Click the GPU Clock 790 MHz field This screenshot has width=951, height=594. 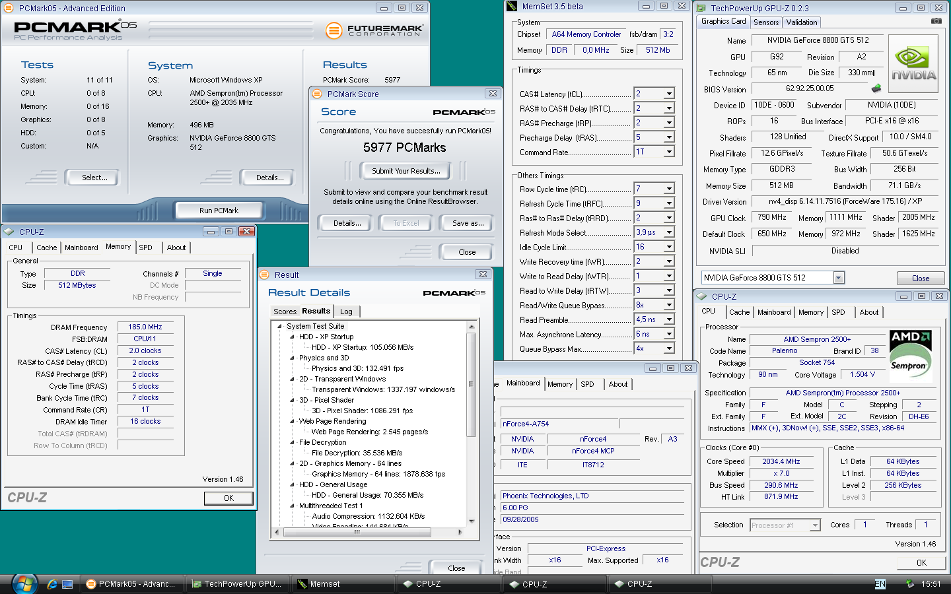point(771,217)
